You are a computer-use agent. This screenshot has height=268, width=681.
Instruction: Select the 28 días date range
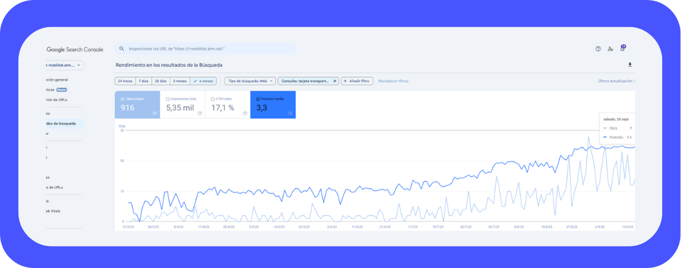[161, 81]
